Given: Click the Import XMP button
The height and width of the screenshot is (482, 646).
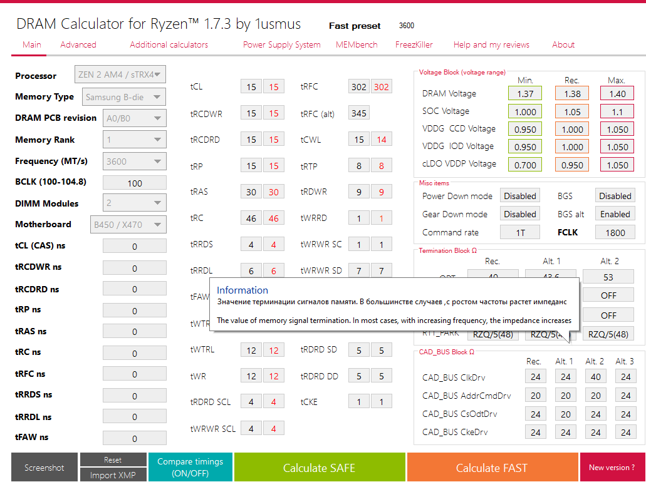Looking at the screenshot, I should click(113, 474).
